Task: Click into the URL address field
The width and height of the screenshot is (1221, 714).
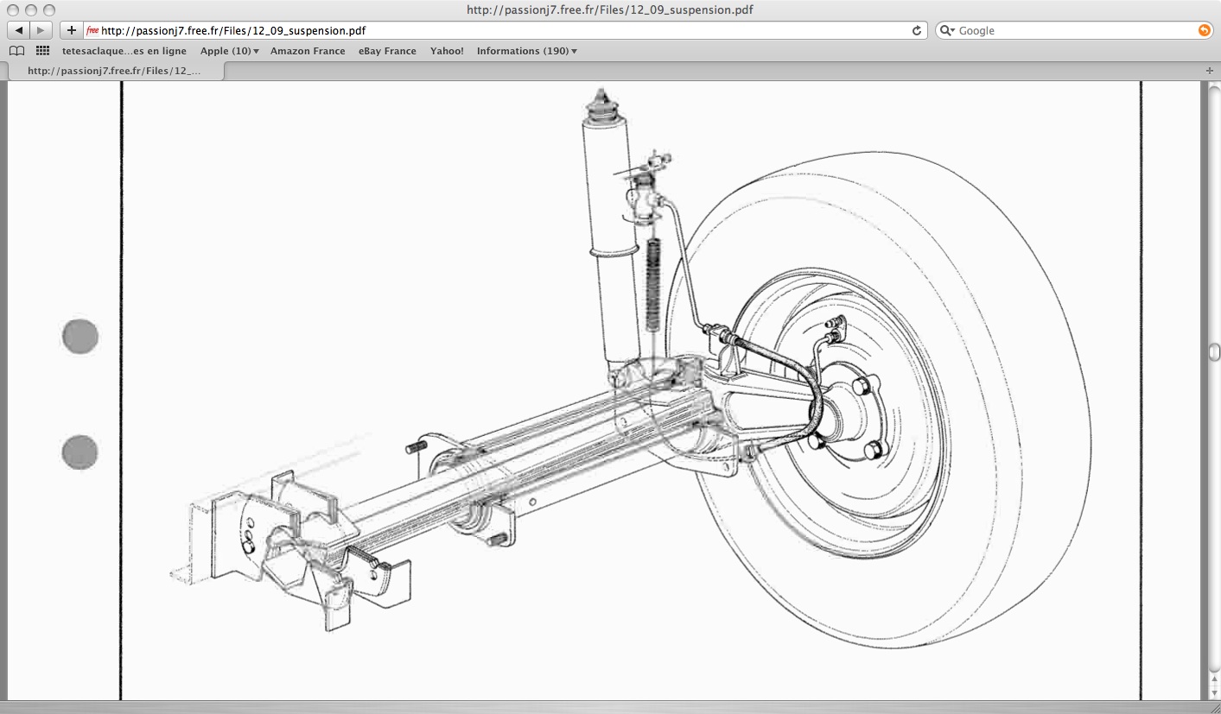Action: (501, 30)
